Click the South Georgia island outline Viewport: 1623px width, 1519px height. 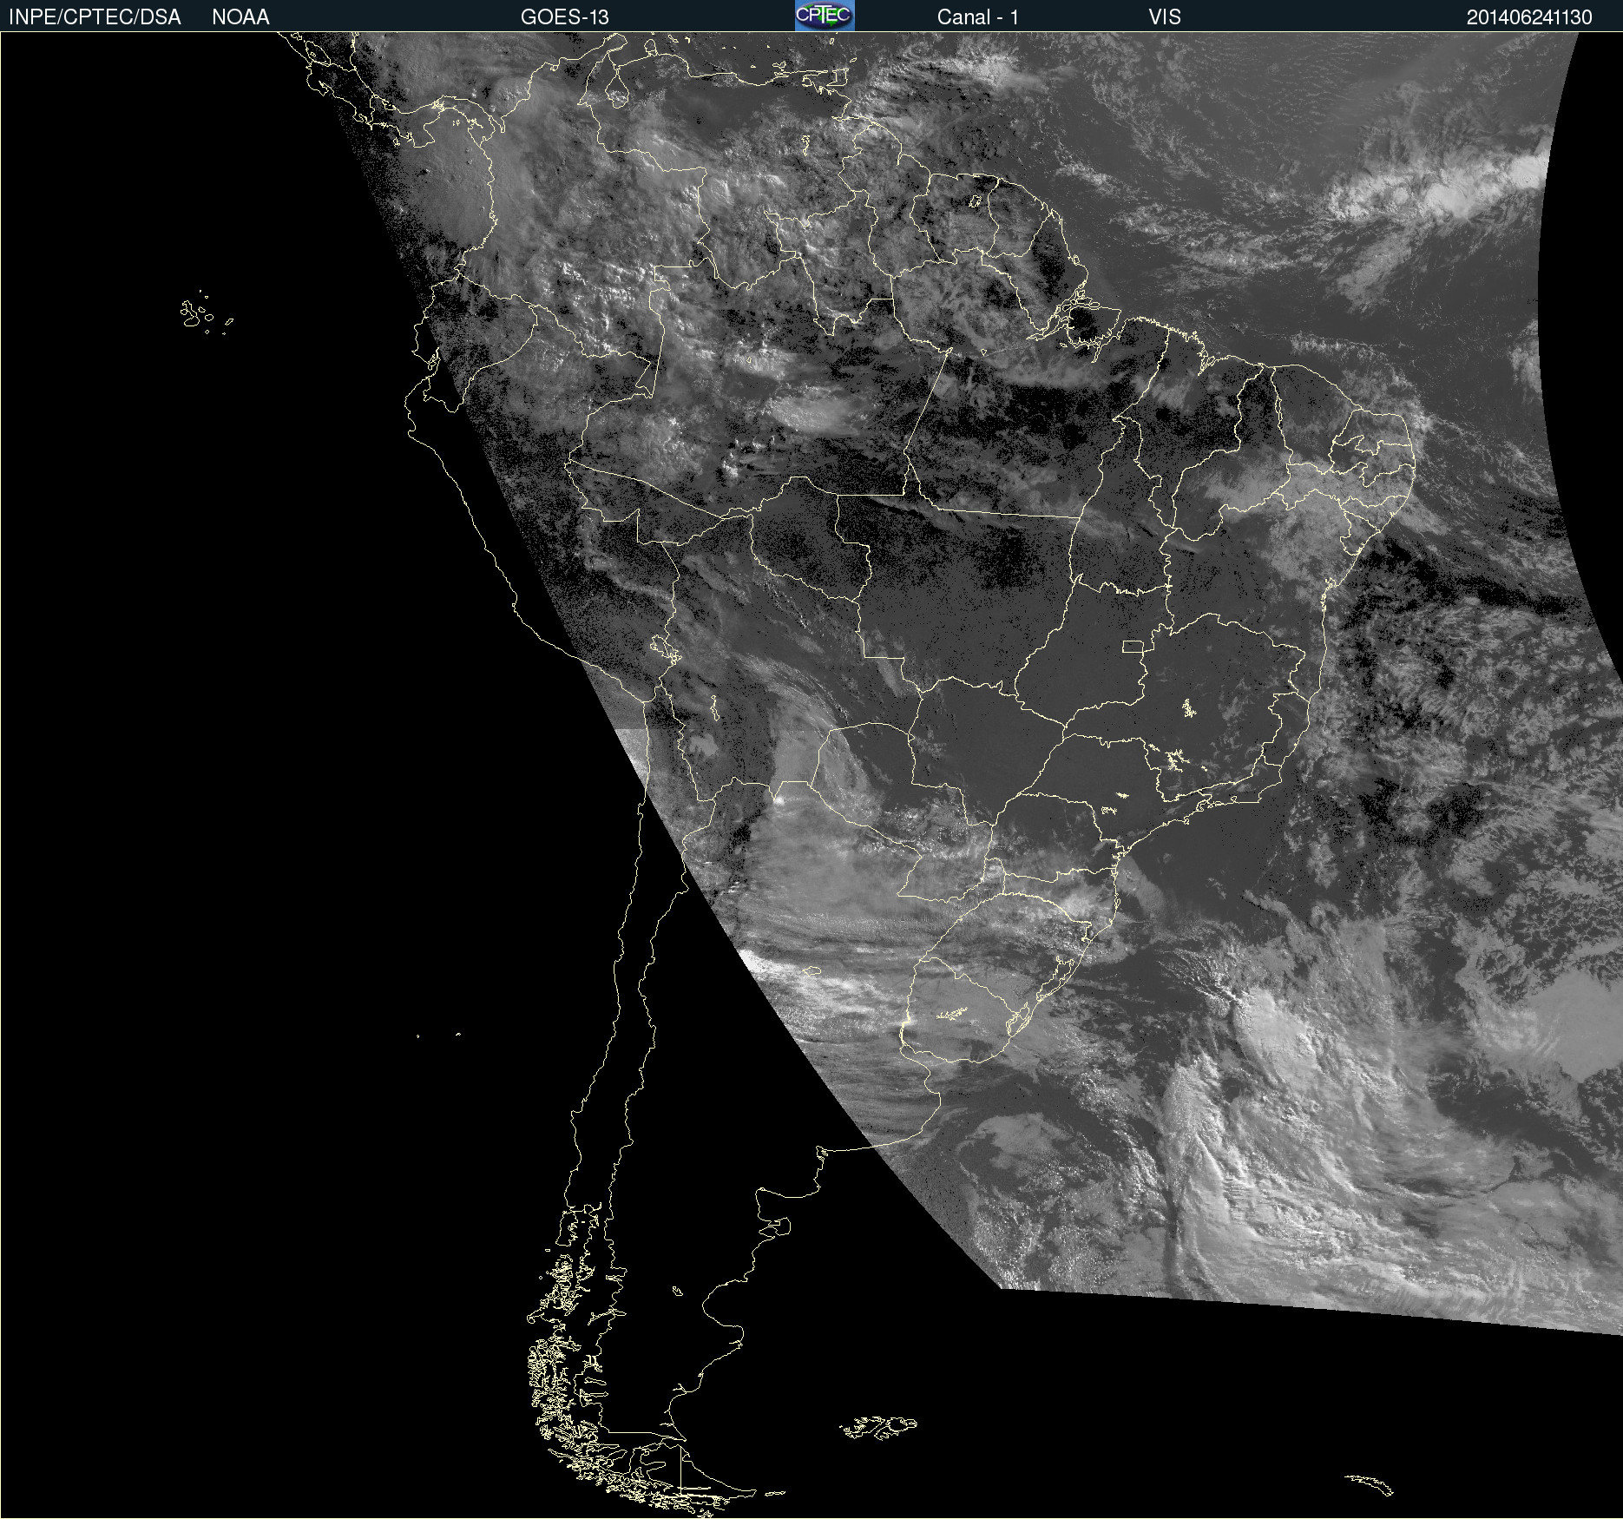tap(1370, 1484)
